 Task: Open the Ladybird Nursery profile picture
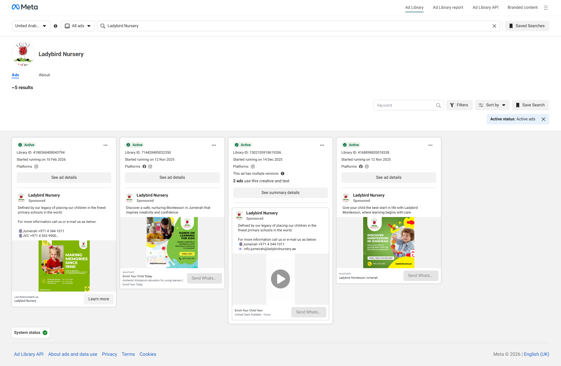[23, 54]
